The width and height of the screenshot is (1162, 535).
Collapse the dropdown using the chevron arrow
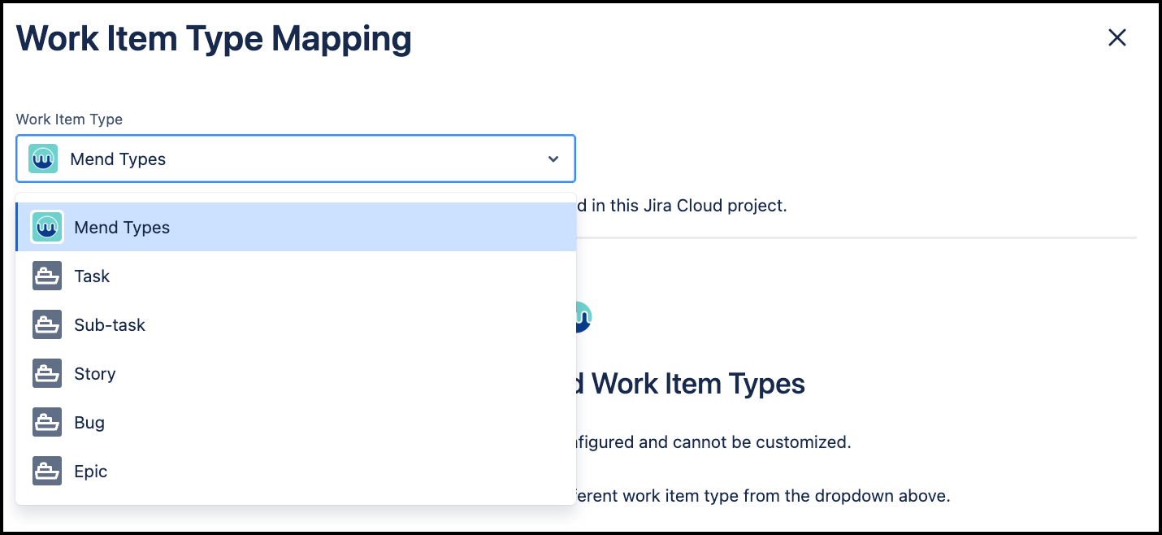[x=553, y=159]
